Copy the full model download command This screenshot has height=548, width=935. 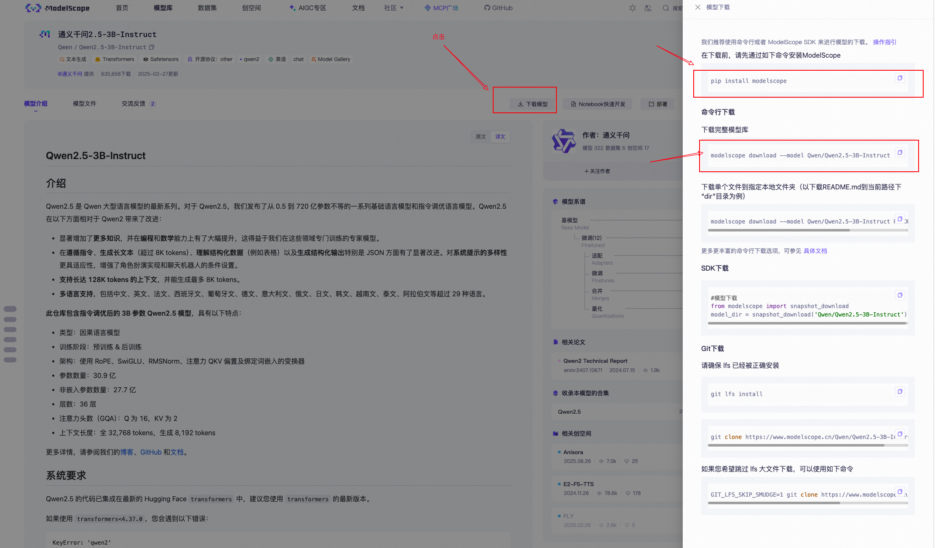(900, 152)
